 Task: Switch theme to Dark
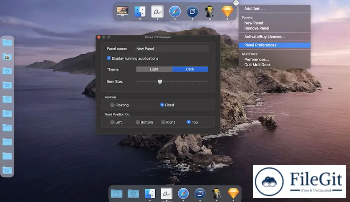coord(190,69)
